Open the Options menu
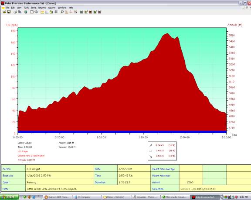 click(52, 8)
